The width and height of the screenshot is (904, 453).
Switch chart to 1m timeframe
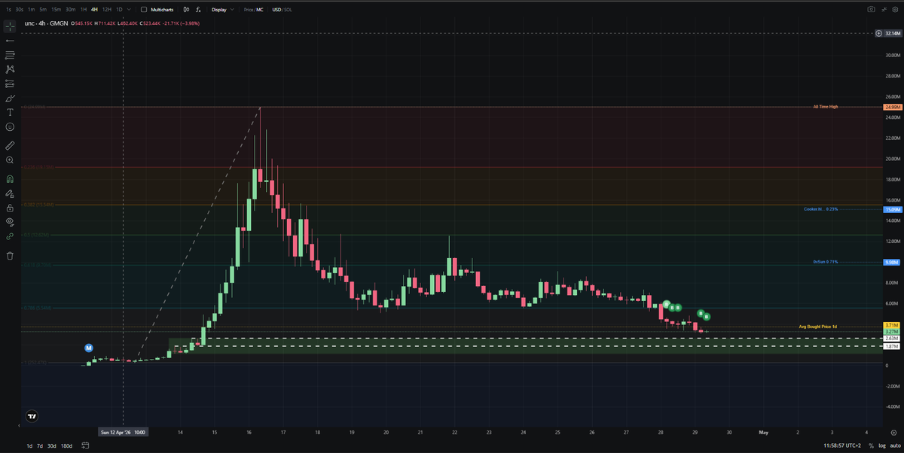click(x=32, y=10)
